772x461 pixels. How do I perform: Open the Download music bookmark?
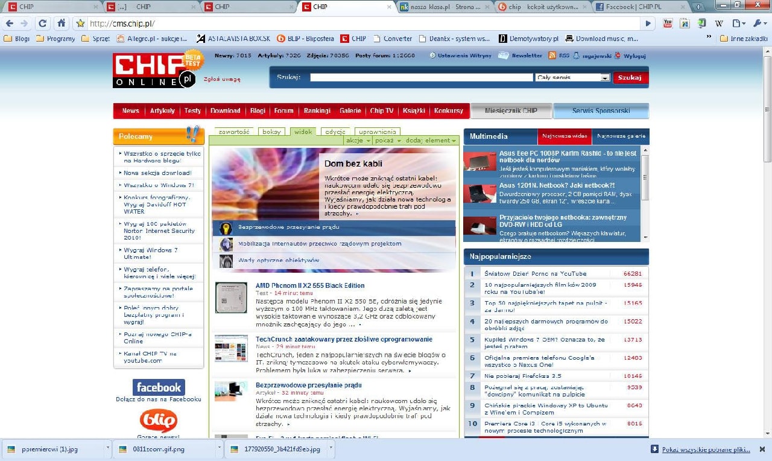pos(601,39)
